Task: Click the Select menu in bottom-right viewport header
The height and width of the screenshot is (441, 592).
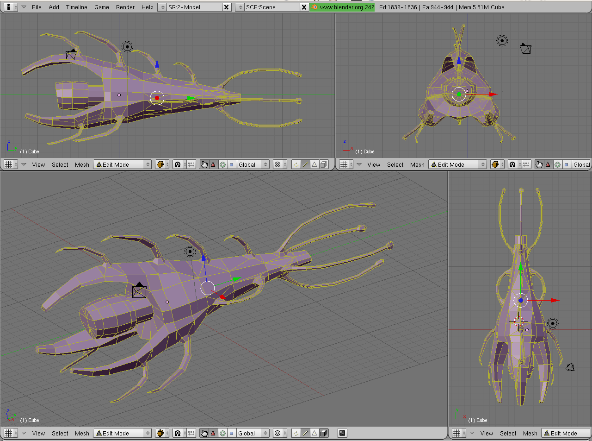Action: (x=508, y=433)
